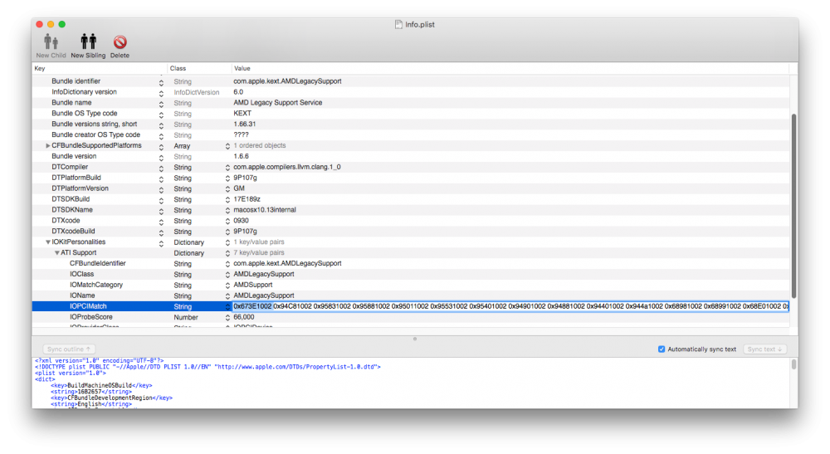Click the 17E189z value
Viewport: 830px width, 454px height.
pyautogui.click(x=247, y=199)
